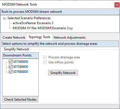Select activeScnName: Escenario 3 entry
The height and width of the screenshot is (109, 120).
pos(33,23)
